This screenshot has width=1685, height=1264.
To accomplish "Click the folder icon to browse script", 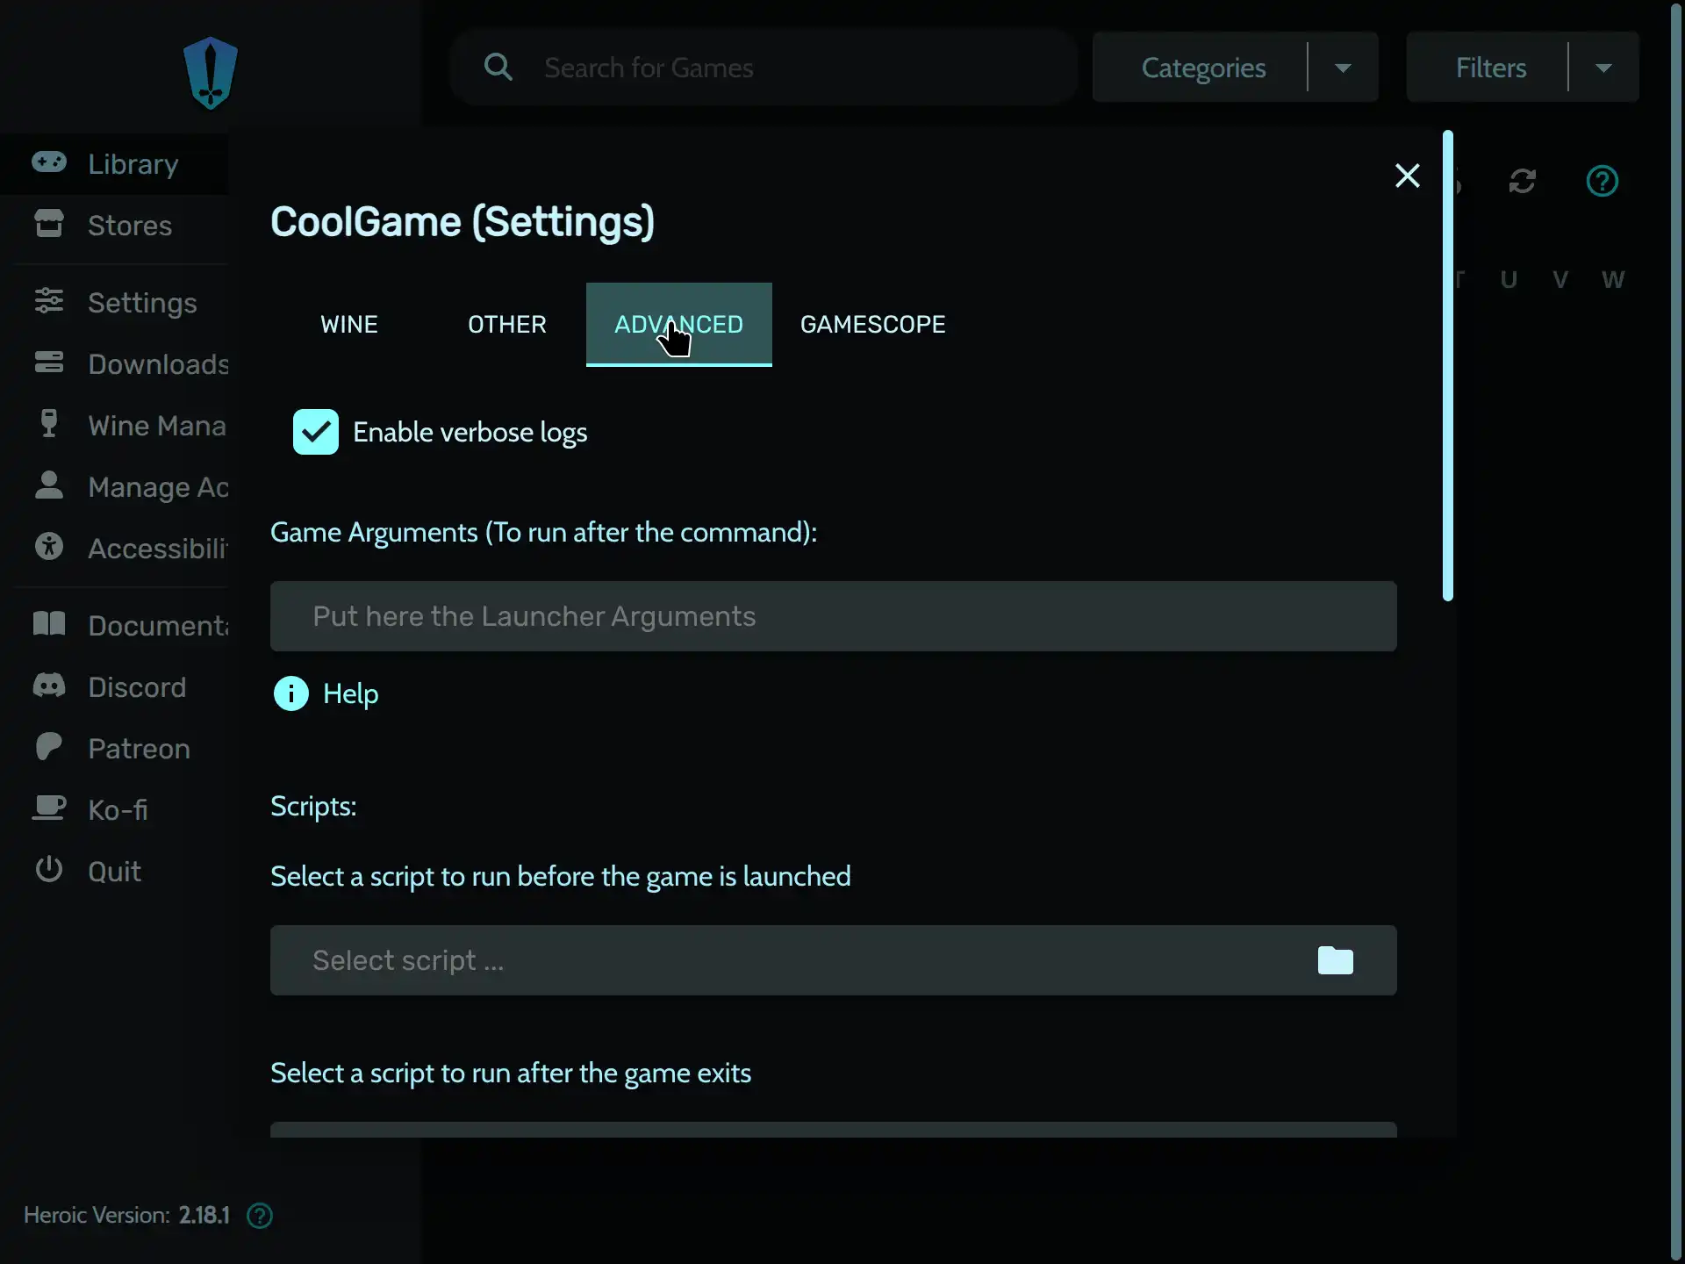I will pyautogui.click(x=1335, y=960).
